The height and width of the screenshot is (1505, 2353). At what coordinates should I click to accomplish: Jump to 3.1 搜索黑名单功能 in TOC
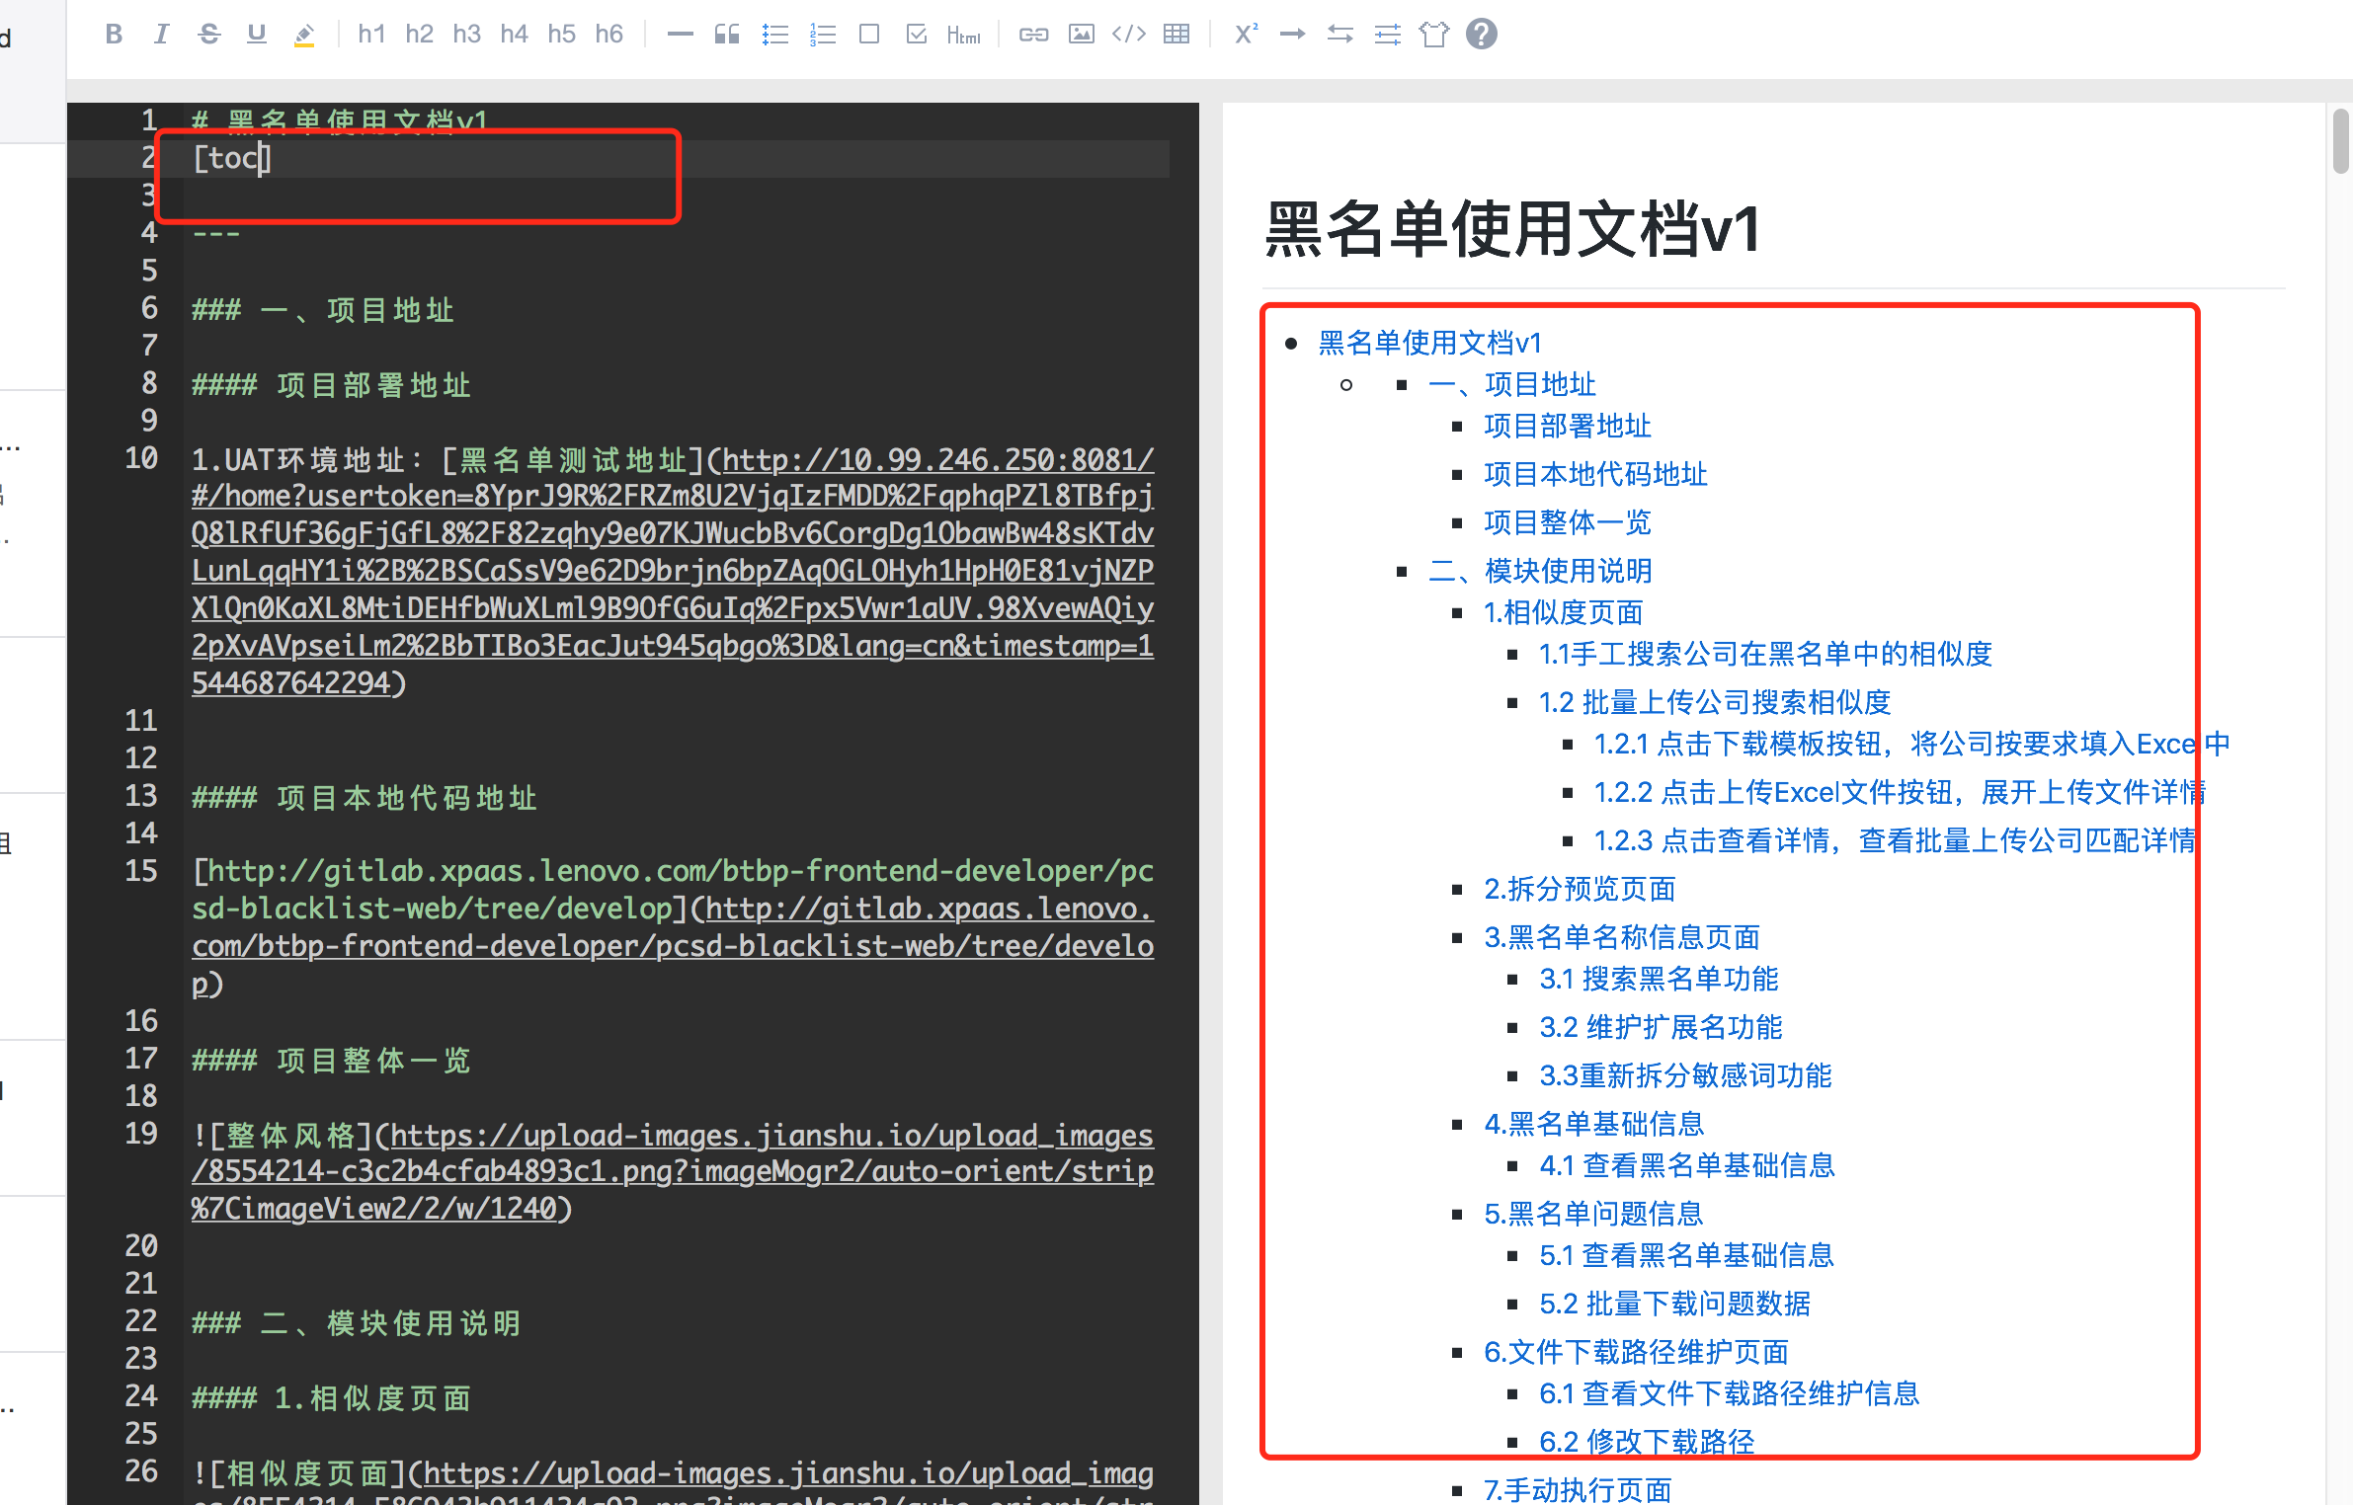tap(1658, 979)
